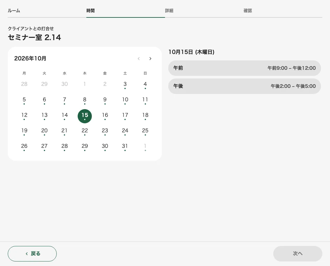Image resolution: width=330 pixels, height=266 pixels.
Task: Select October 7 in the calendar
Action: click(64, 100)
